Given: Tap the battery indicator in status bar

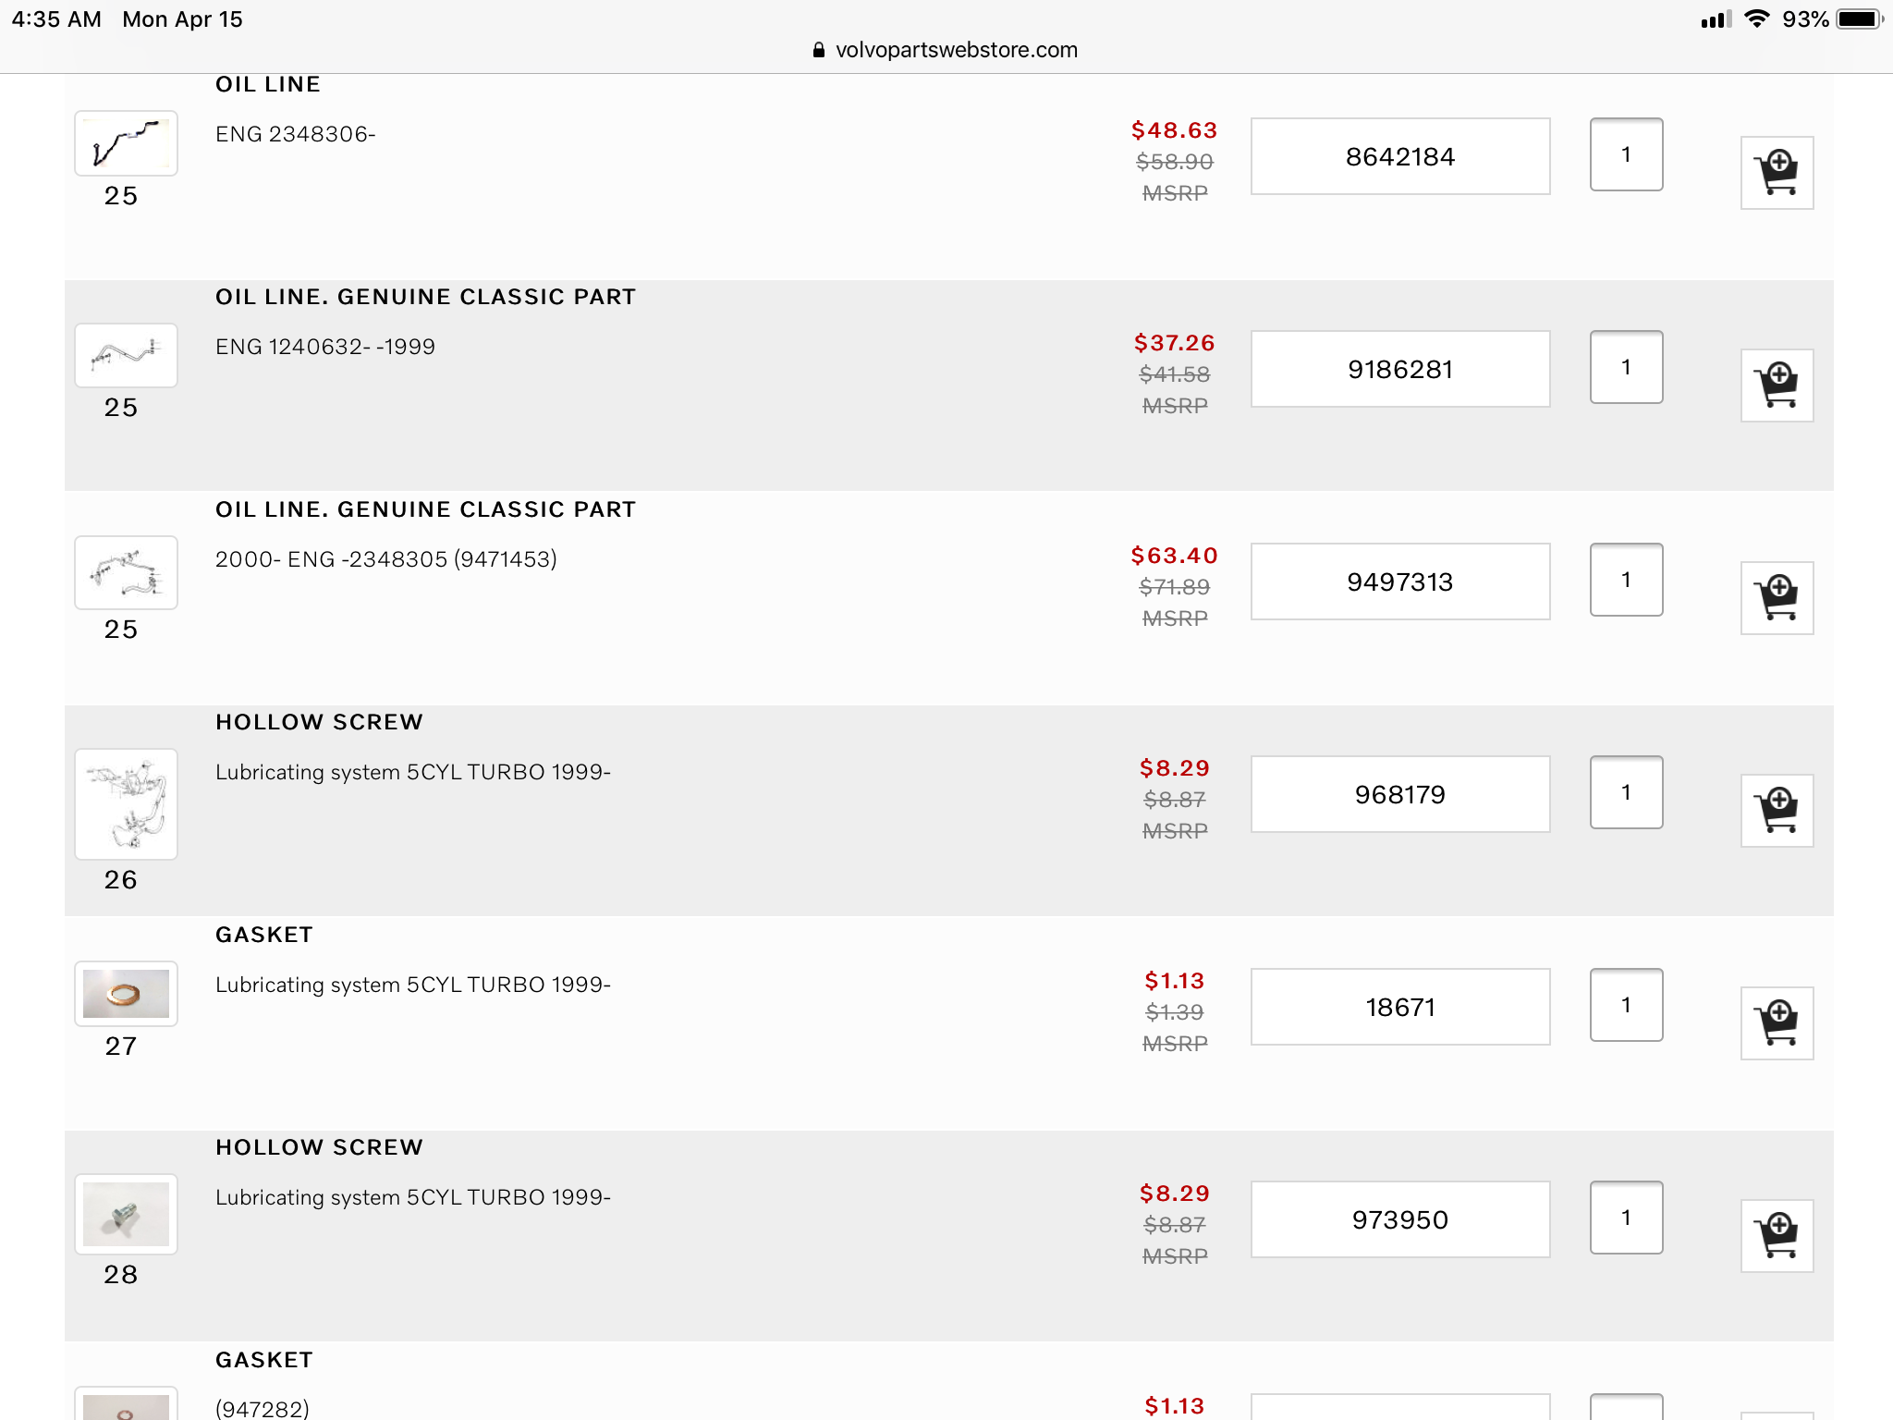Looking at the screenshot, I should (1858, 19).
